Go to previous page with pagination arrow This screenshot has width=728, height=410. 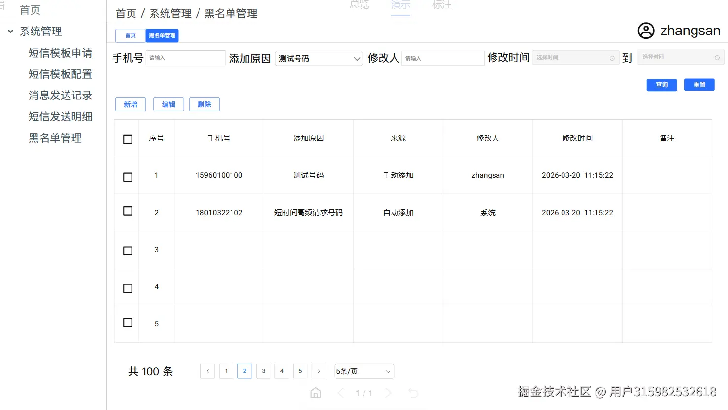207,371
